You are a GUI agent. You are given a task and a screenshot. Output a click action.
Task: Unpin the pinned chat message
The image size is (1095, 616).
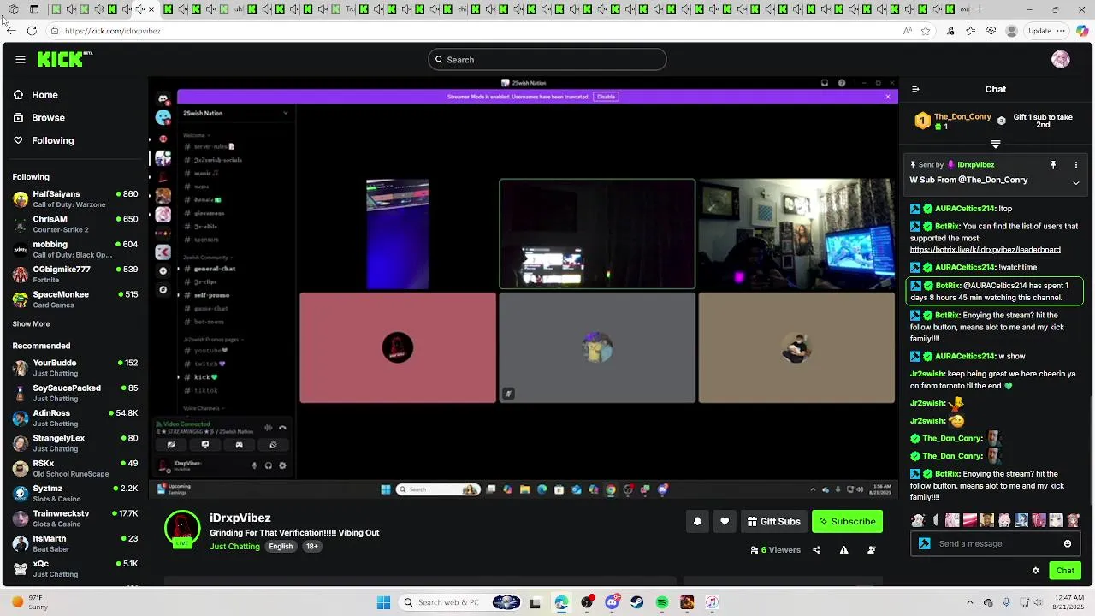pos(1053,164)
